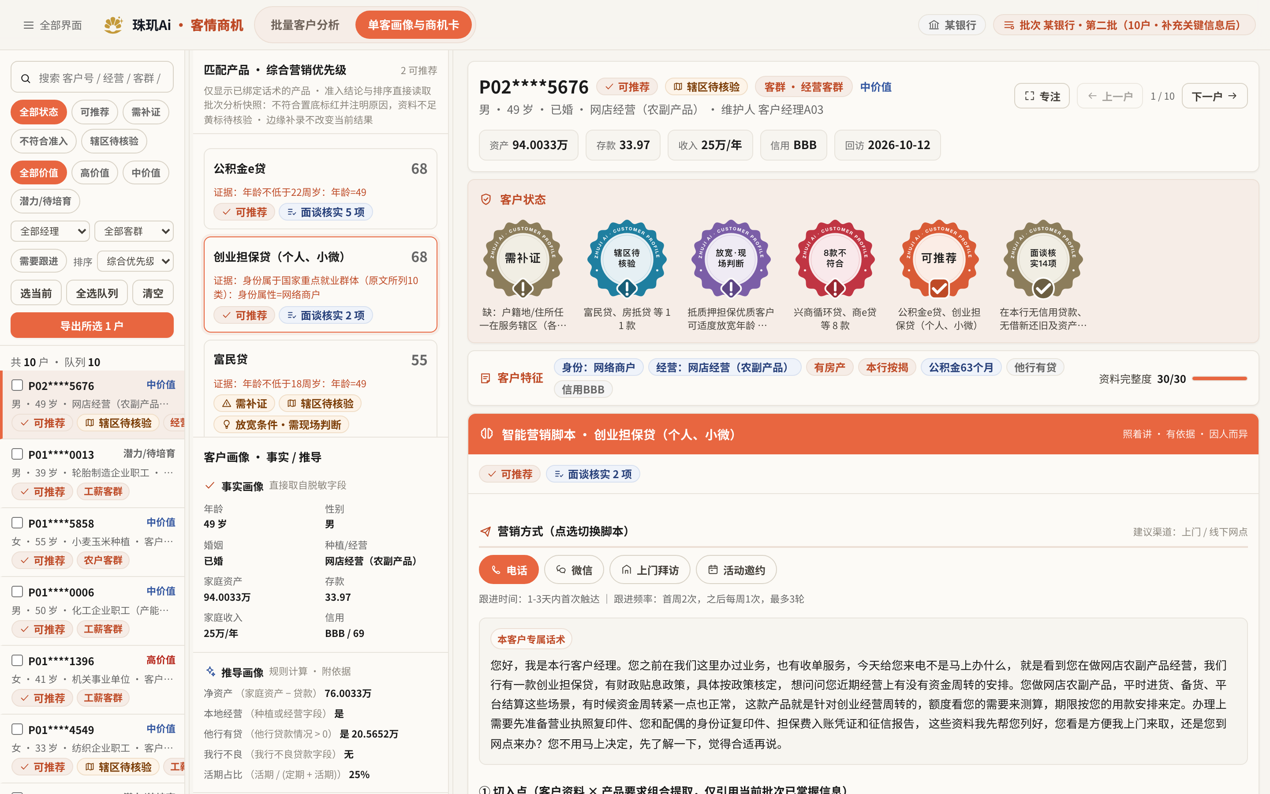Click the 8款不符合 red badge
This screenshot has height=794, width=1270.
(x=834, y=259)
